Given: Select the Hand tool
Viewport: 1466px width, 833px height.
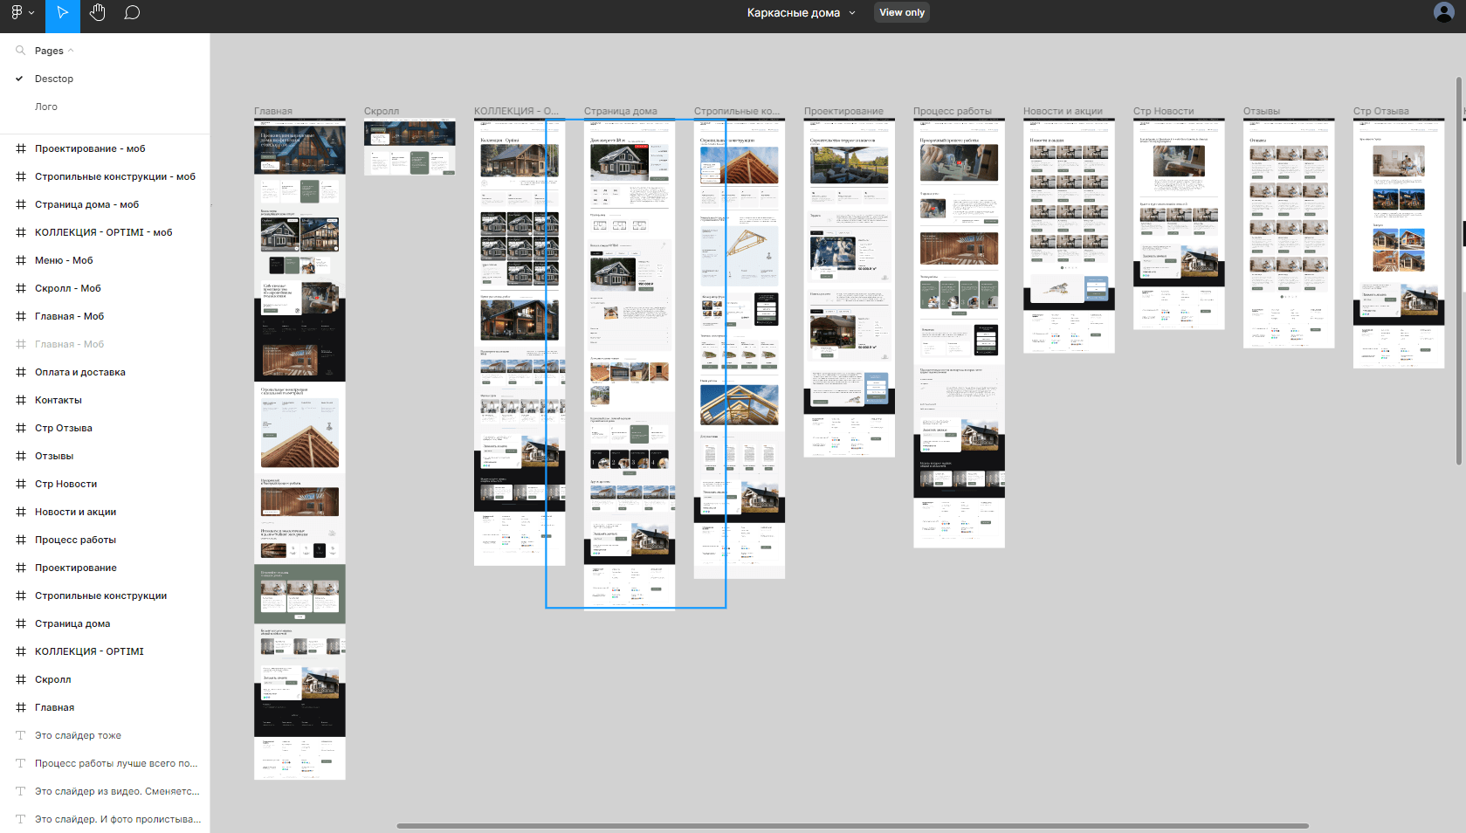Looking at the screenshot, I should tap(97, 13).
